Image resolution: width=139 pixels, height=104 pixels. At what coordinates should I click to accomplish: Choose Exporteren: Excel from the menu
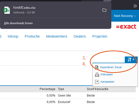point(111,67)
